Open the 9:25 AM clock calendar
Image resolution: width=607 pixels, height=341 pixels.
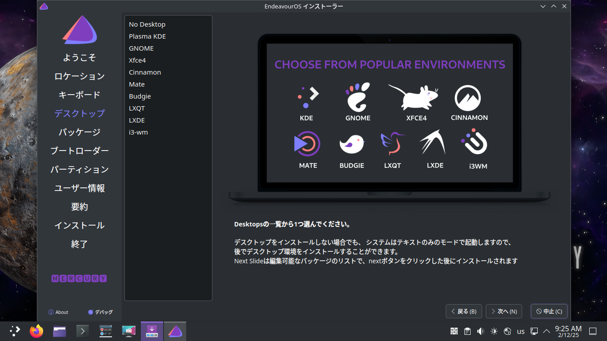point(568,331)
